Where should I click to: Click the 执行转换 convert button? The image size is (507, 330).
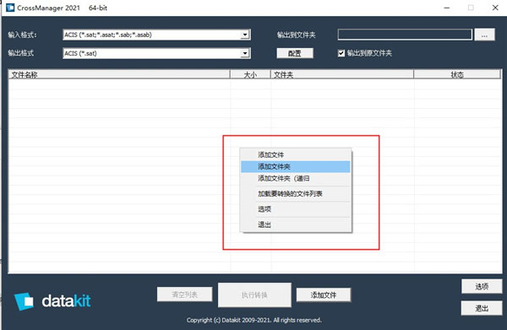tap(254, 295)
